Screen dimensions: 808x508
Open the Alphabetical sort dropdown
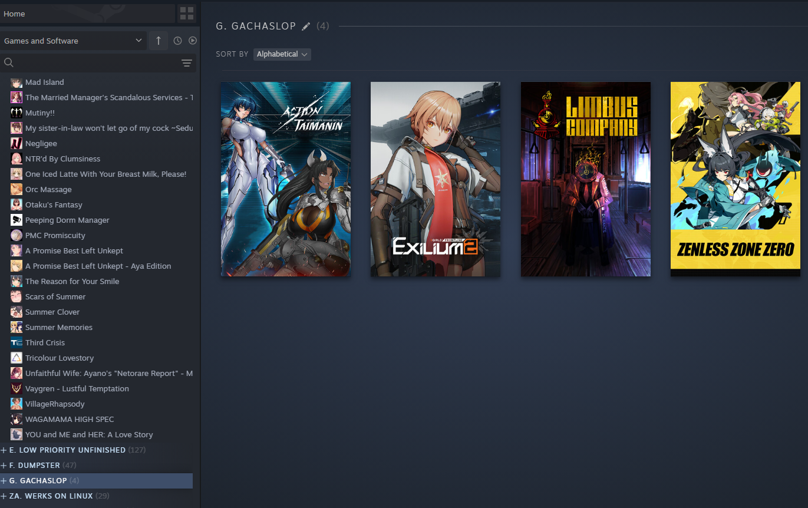pyautogui.click(x=282, y=54)
